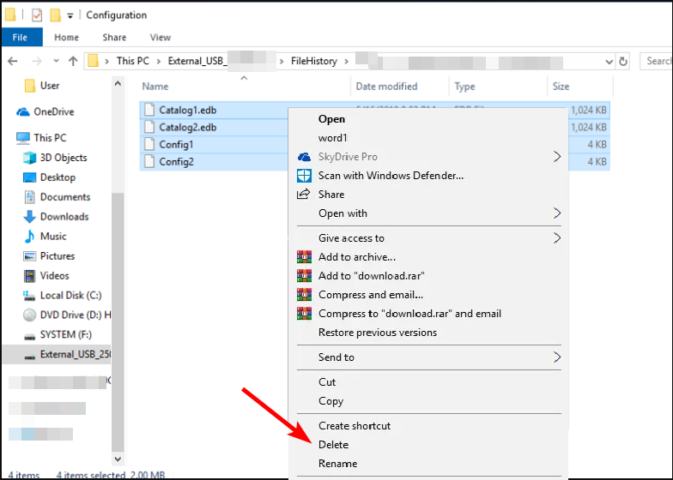Viewport: 673px width, 480px height.
Task: Open the File ribbon tab
Action: 22,38
